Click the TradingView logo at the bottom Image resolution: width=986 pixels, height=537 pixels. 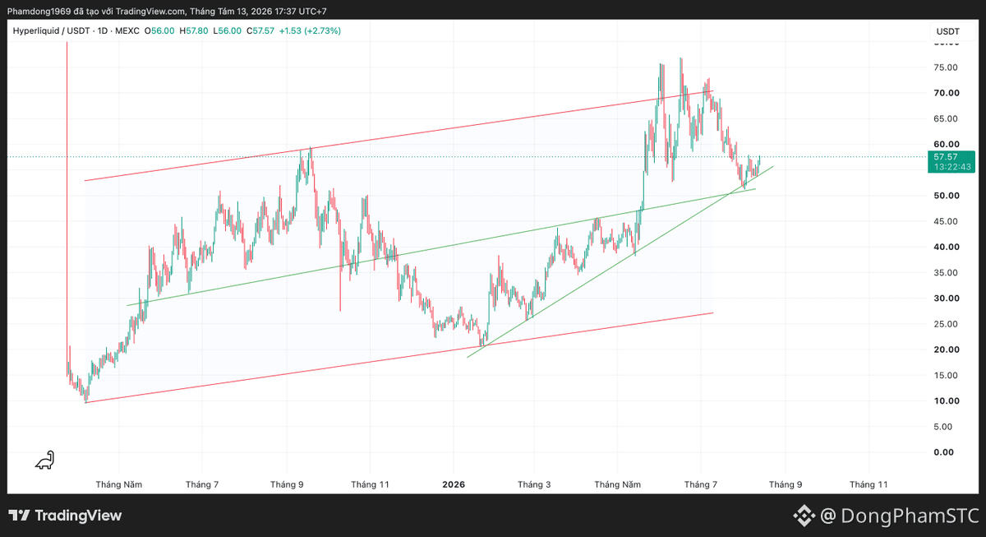point(66,516)
